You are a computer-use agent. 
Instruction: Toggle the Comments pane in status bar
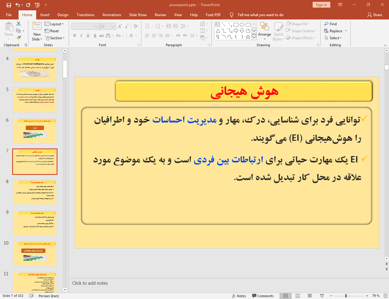(x=263, y=296)
